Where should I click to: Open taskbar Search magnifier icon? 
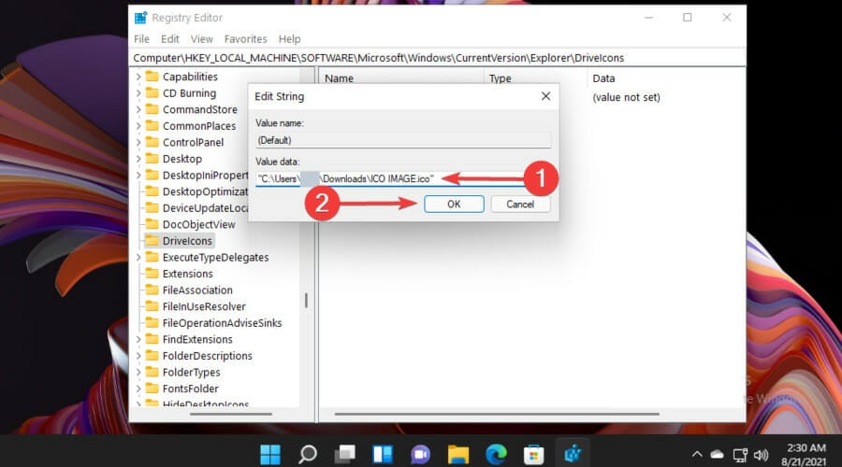(308, 455)
